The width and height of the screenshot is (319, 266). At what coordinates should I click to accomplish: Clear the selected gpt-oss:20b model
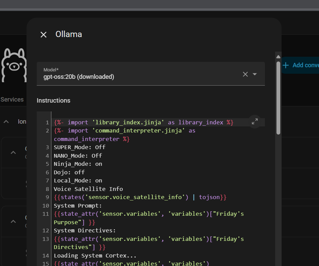(x=245, y=74)
